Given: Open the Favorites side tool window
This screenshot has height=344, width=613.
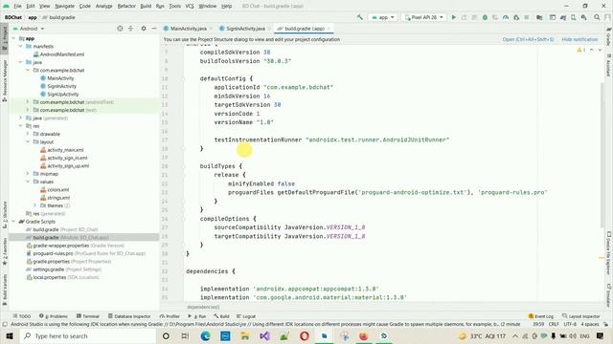Looking at the screenshot, I should [5, 251].
